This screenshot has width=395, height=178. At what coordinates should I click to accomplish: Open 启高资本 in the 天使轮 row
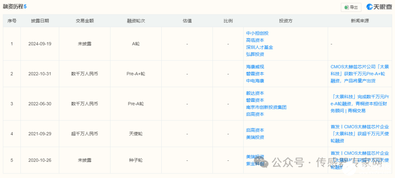tap(255, 130)
